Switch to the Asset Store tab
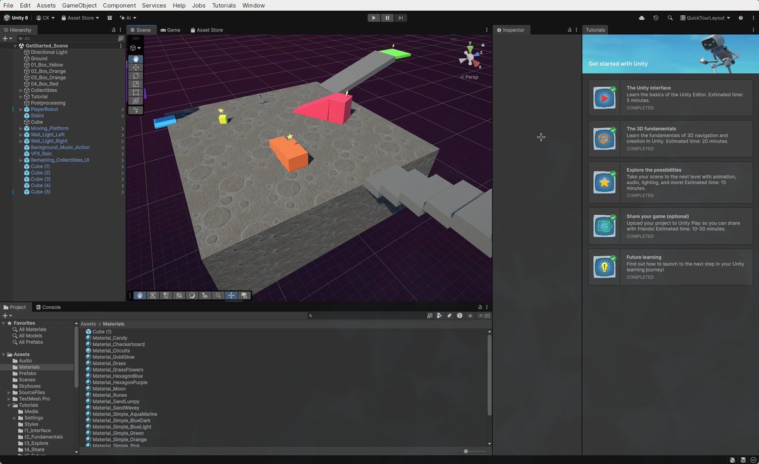 (x=206, y=30)
